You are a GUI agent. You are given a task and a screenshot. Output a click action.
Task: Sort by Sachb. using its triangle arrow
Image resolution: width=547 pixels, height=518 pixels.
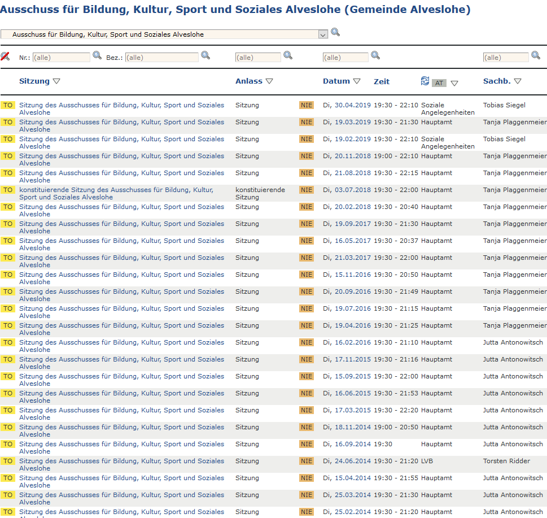pos(518,81)
